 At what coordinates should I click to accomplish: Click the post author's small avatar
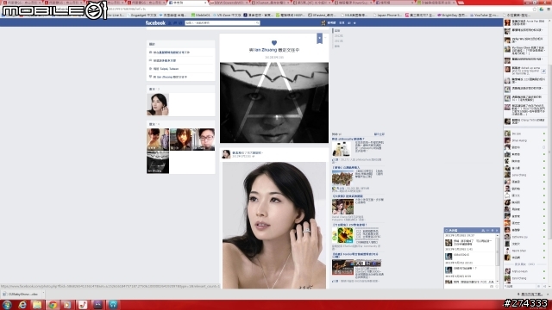coord(226,154)
